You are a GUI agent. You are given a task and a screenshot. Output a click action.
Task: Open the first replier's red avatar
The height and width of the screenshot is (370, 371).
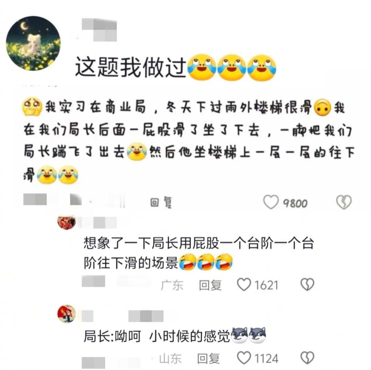tap(66, 223)
